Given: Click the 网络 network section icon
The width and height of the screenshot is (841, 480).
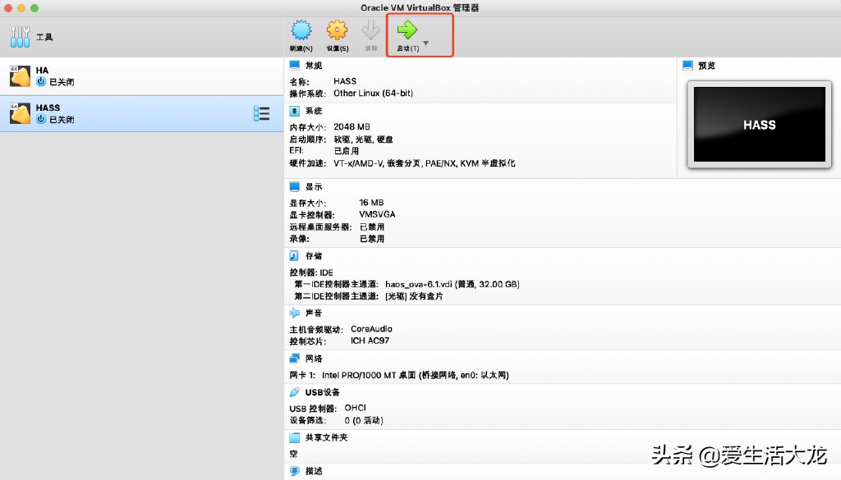Looking at the screenshot, I should pos(295,358).
